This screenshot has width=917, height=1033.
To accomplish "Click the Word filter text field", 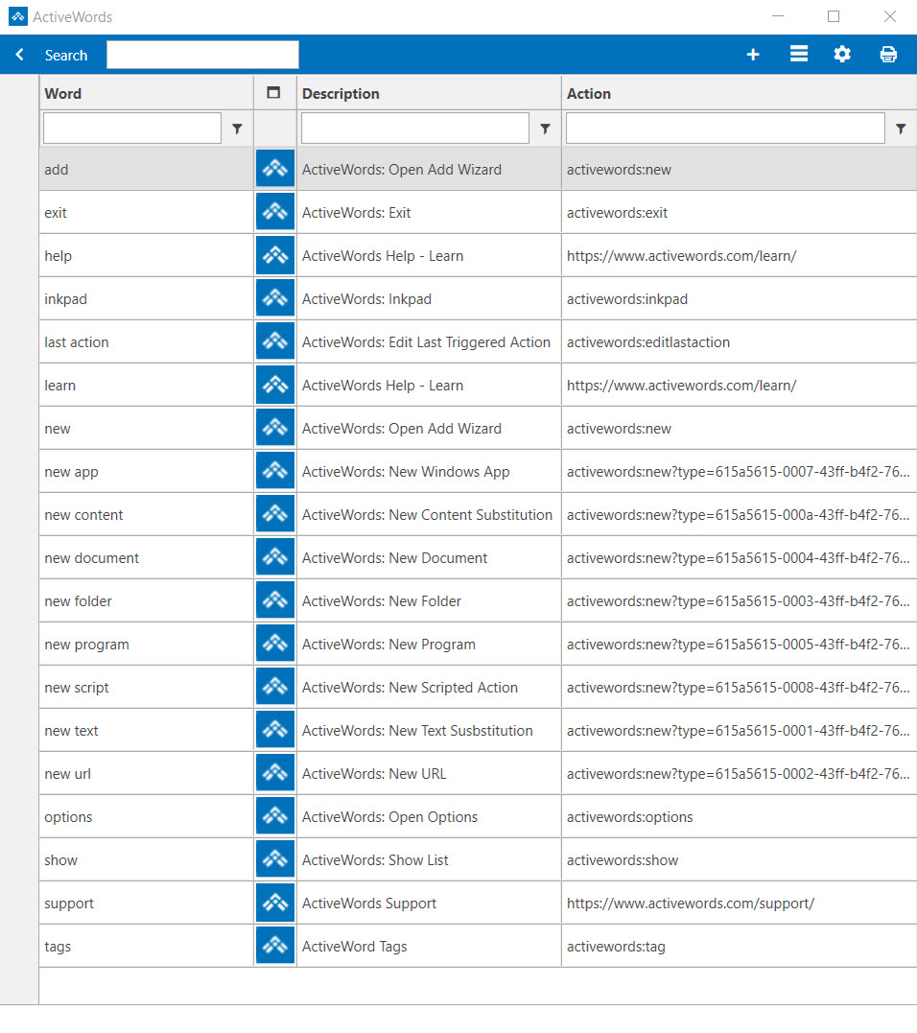I will click(131, 127).
